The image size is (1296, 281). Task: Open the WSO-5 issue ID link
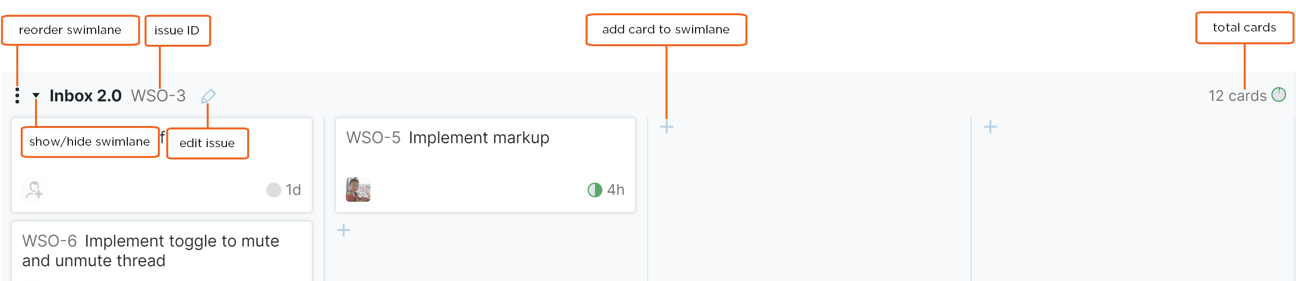(x=373, y=137)
